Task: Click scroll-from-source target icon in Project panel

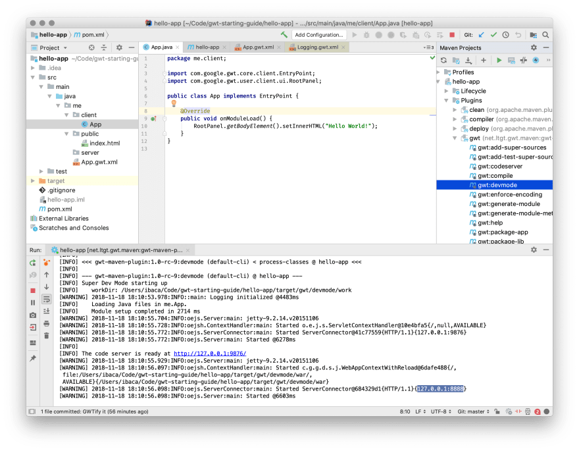Action: tap(91, 47)
